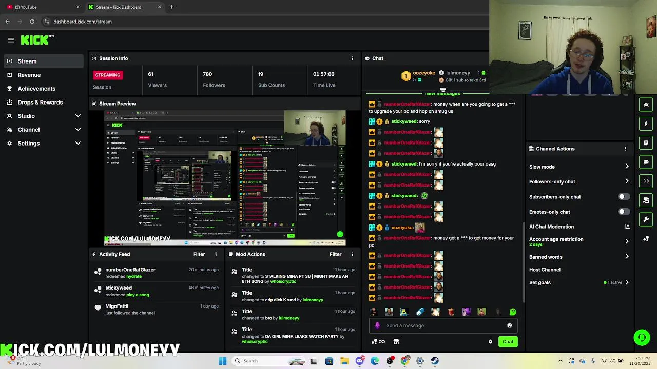Open Mod Actions three-dot menu
Screen dimensions: 657x369
pos(352,254)
